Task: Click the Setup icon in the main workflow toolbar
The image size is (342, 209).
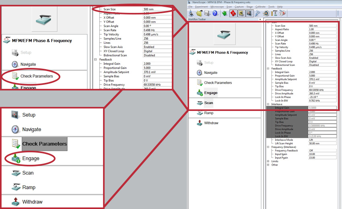Action: coord(200,63)
